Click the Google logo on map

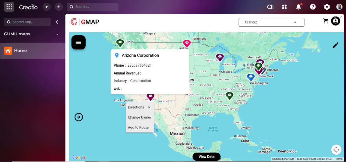coord(79,157)
